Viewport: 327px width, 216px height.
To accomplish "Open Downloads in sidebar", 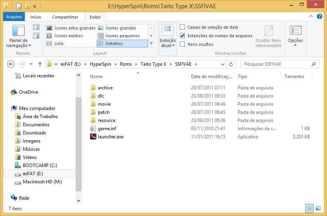I will pos(31,132).
